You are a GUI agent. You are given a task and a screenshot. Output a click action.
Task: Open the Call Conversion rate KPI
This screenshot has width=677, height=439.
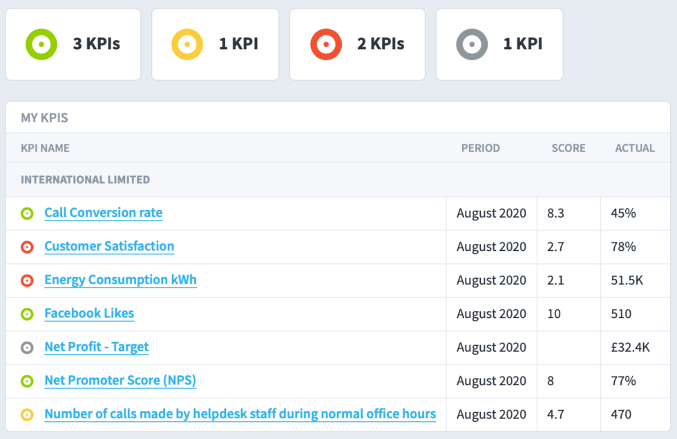[x=103, y=213]
